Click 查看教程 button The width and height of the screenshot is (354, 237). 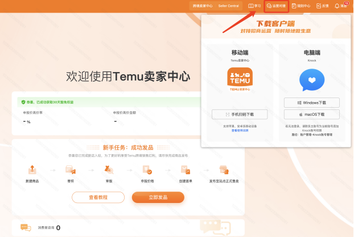click(x=98, y=197)
